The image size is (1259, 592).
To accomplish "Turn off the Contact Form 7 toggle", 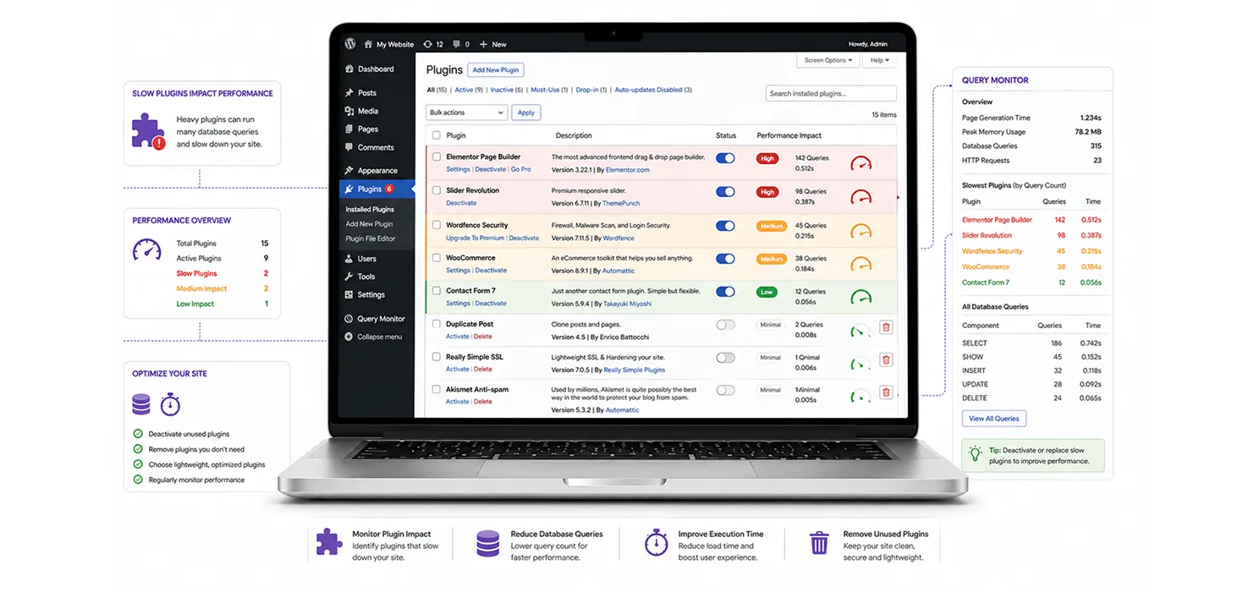I will pos(725,292).
